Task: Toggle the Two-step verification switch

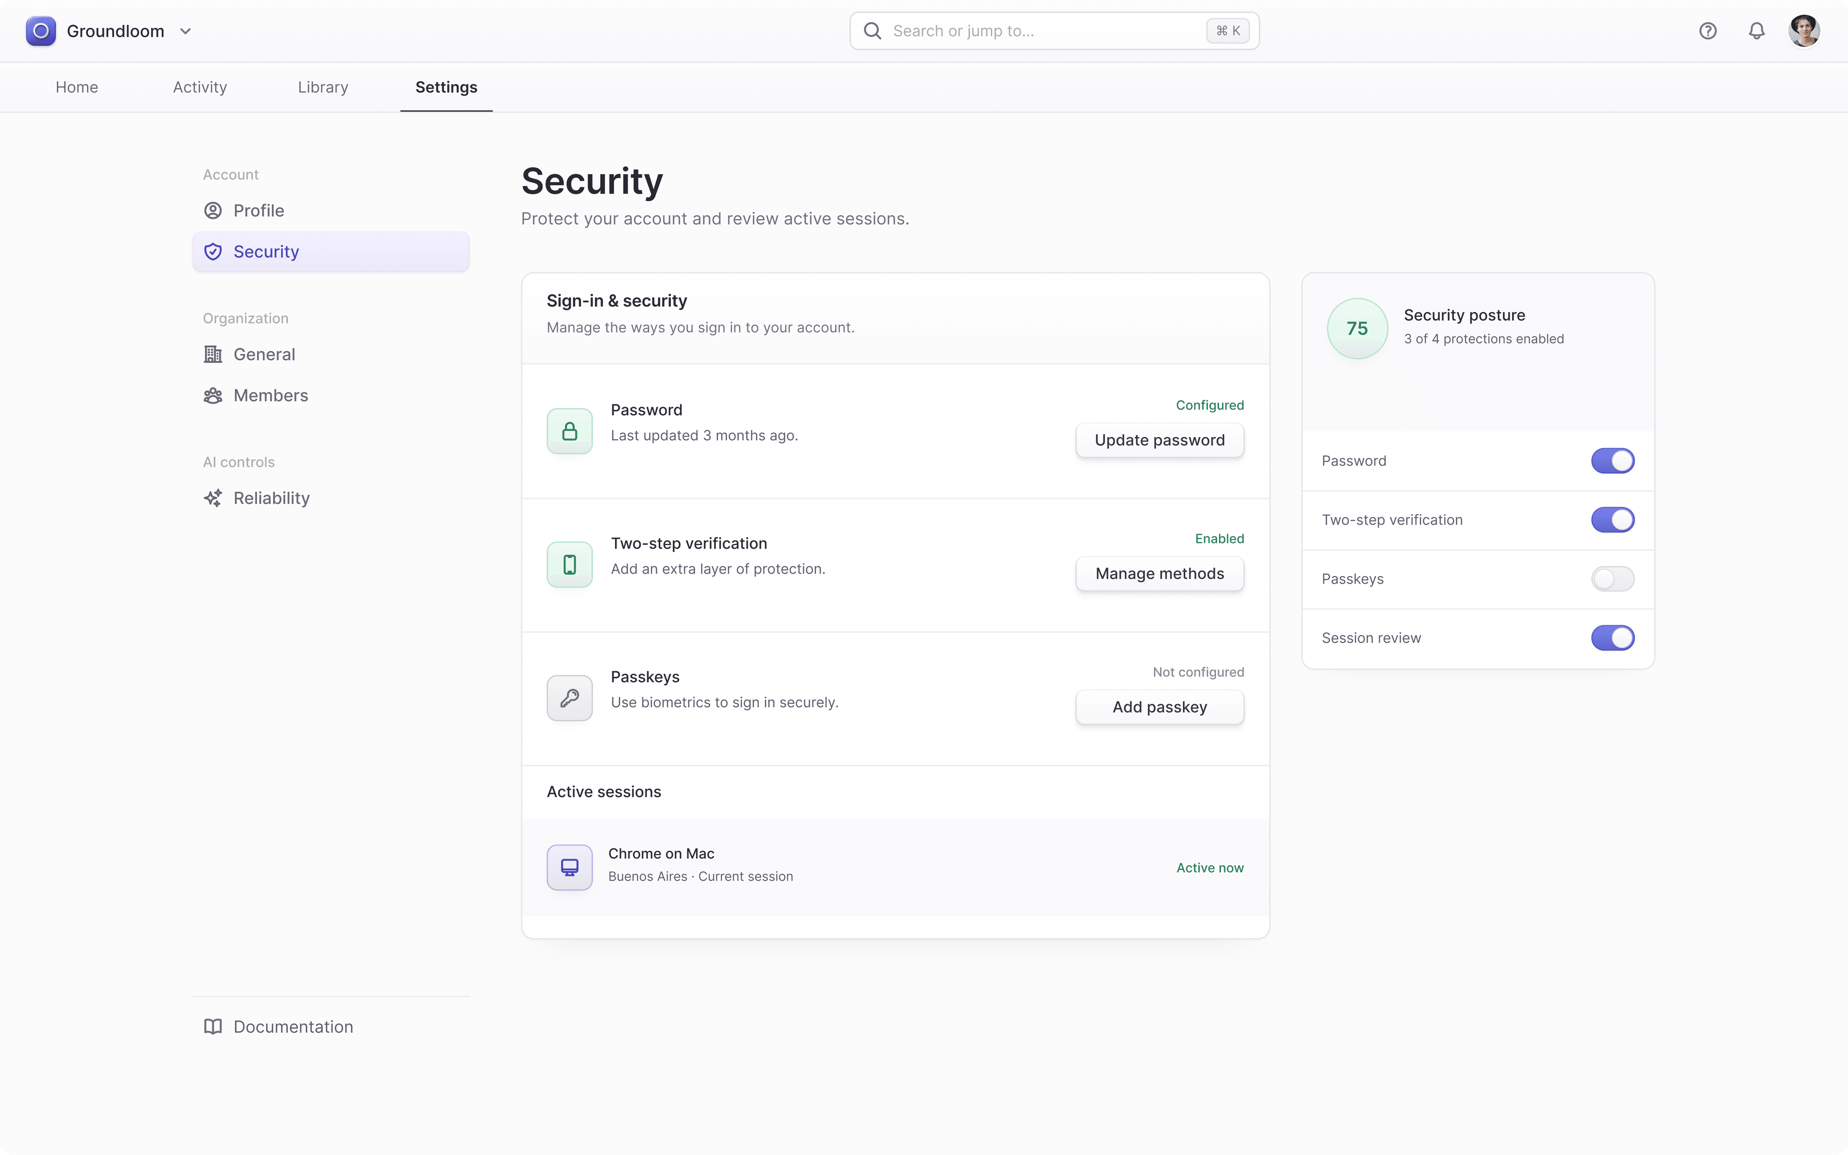Action: coord(1613,520)
